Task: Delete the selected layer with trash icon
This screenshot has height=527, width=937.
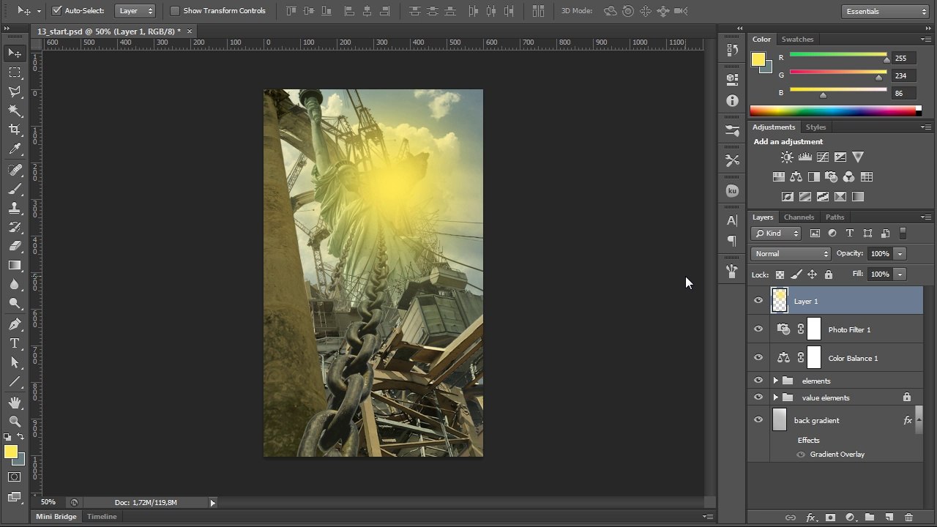Action: click(909, 517)
